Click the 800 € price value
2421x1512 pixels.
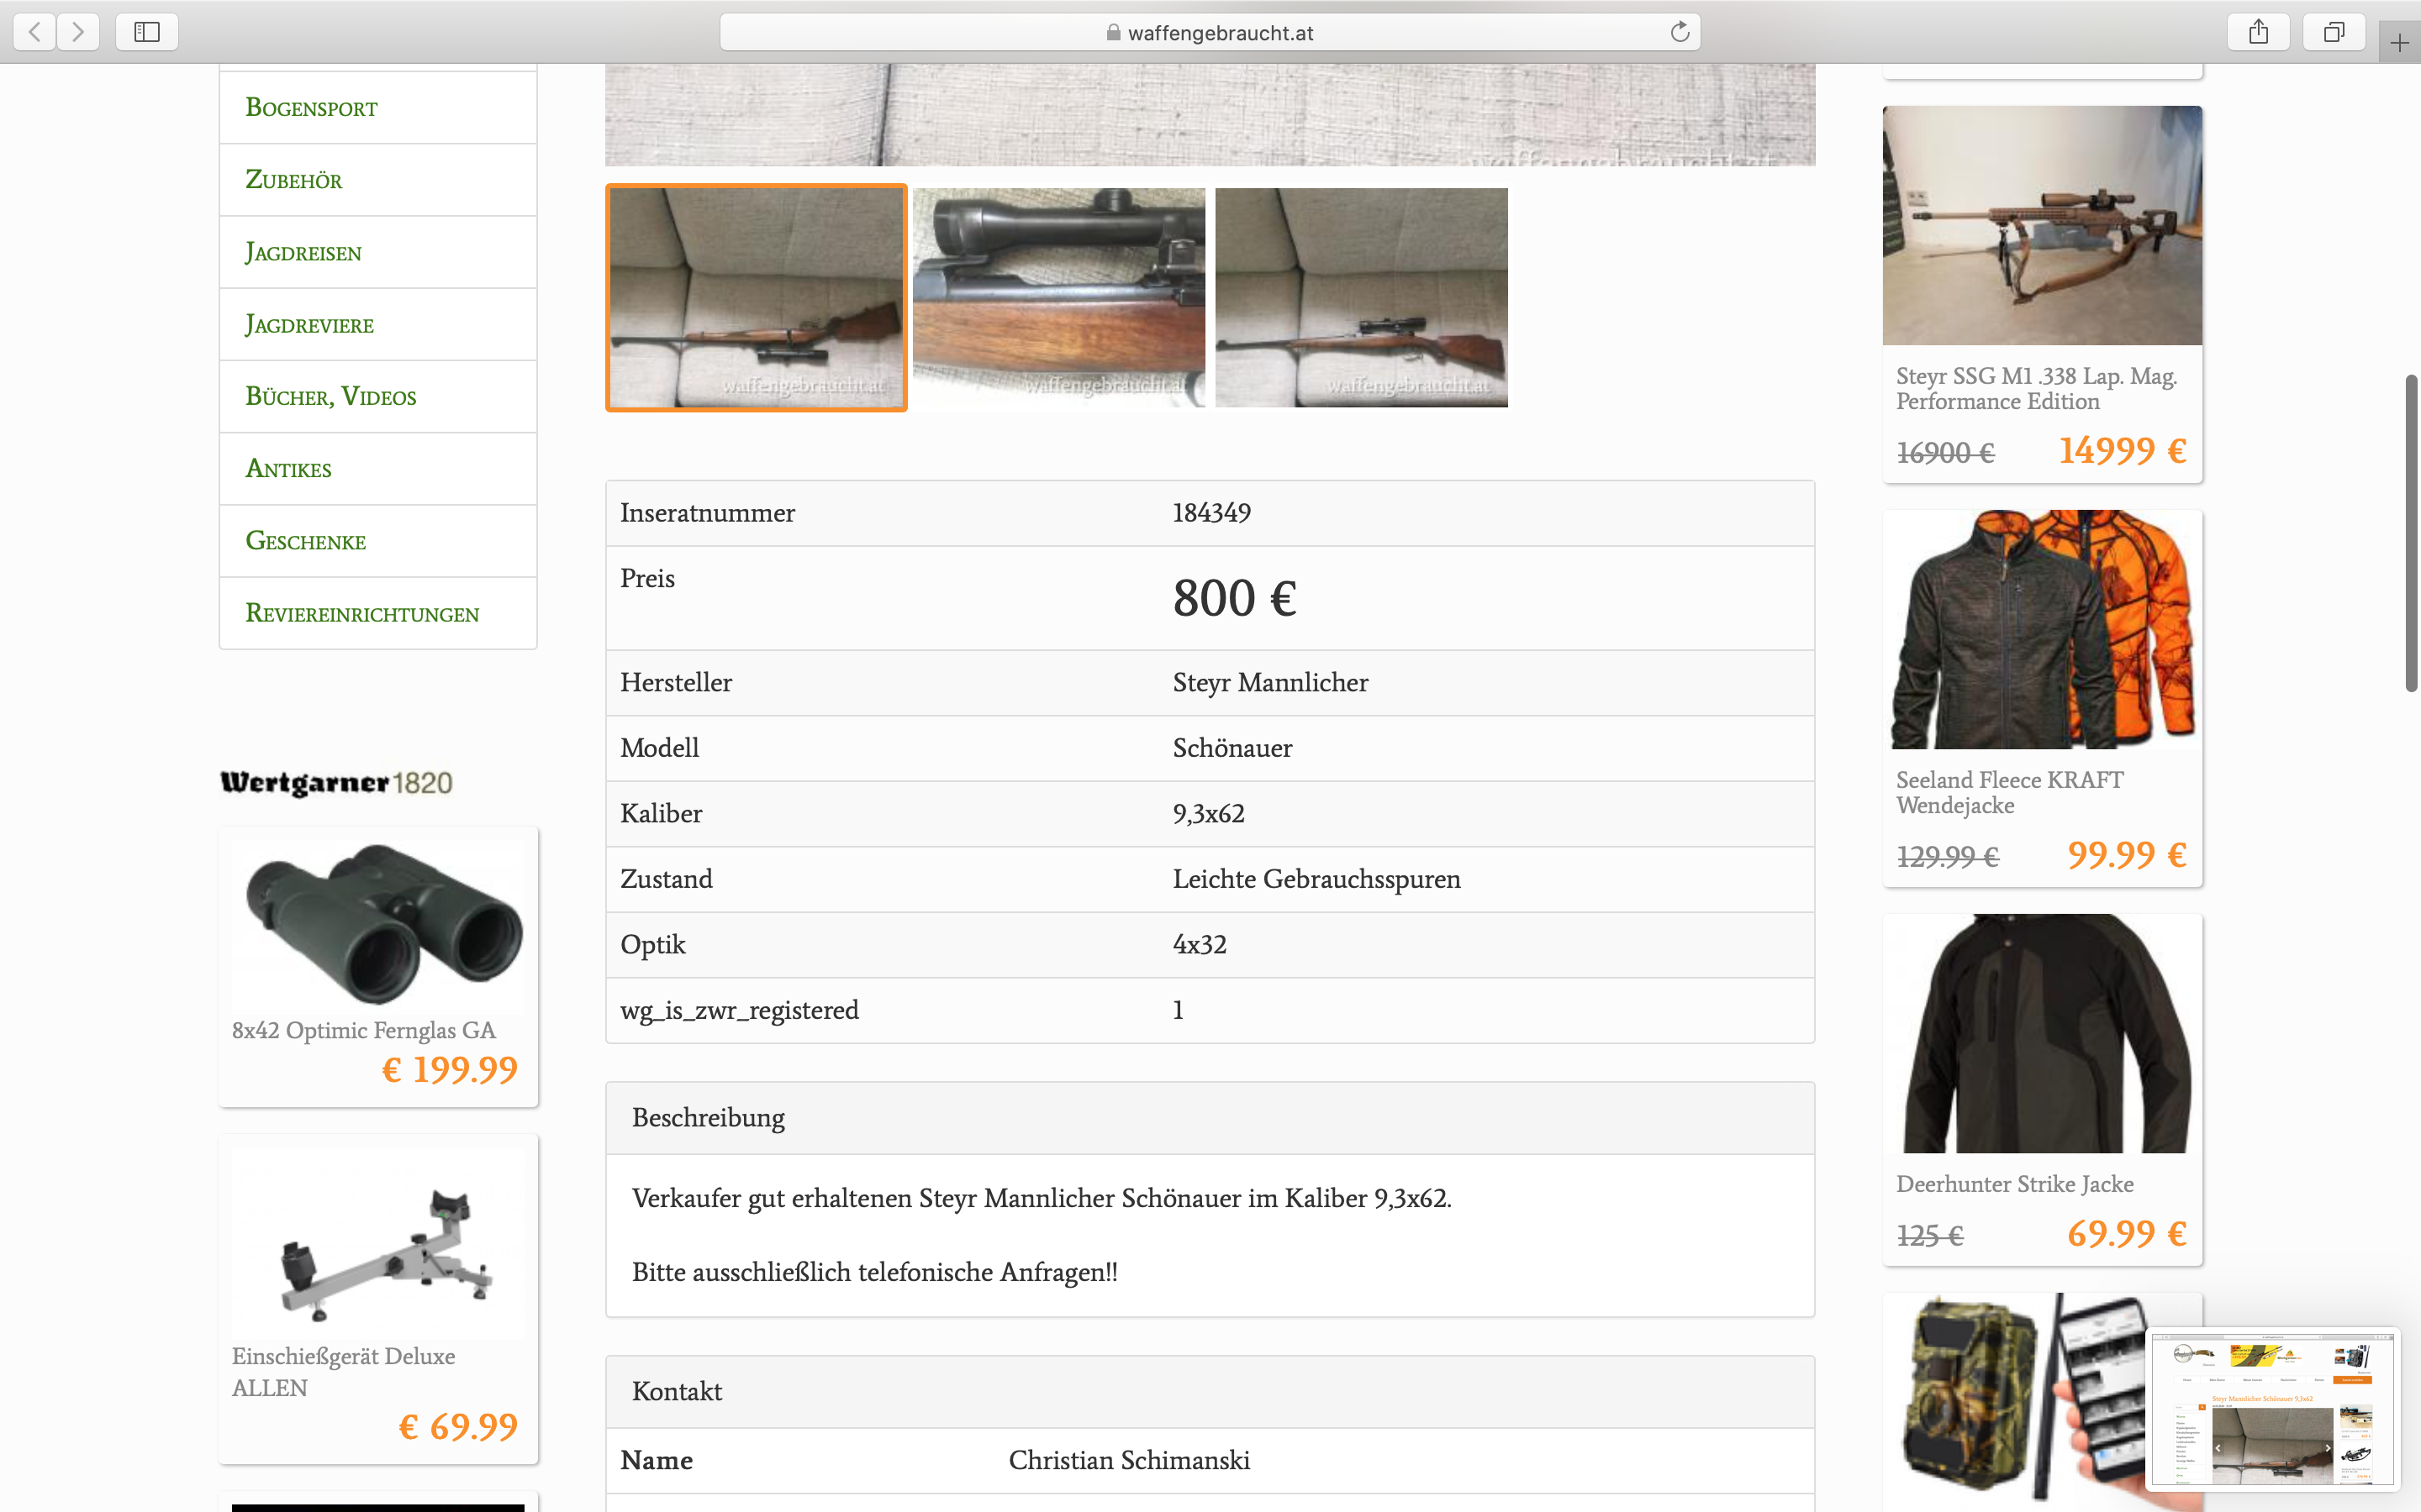pos(1235,598)
